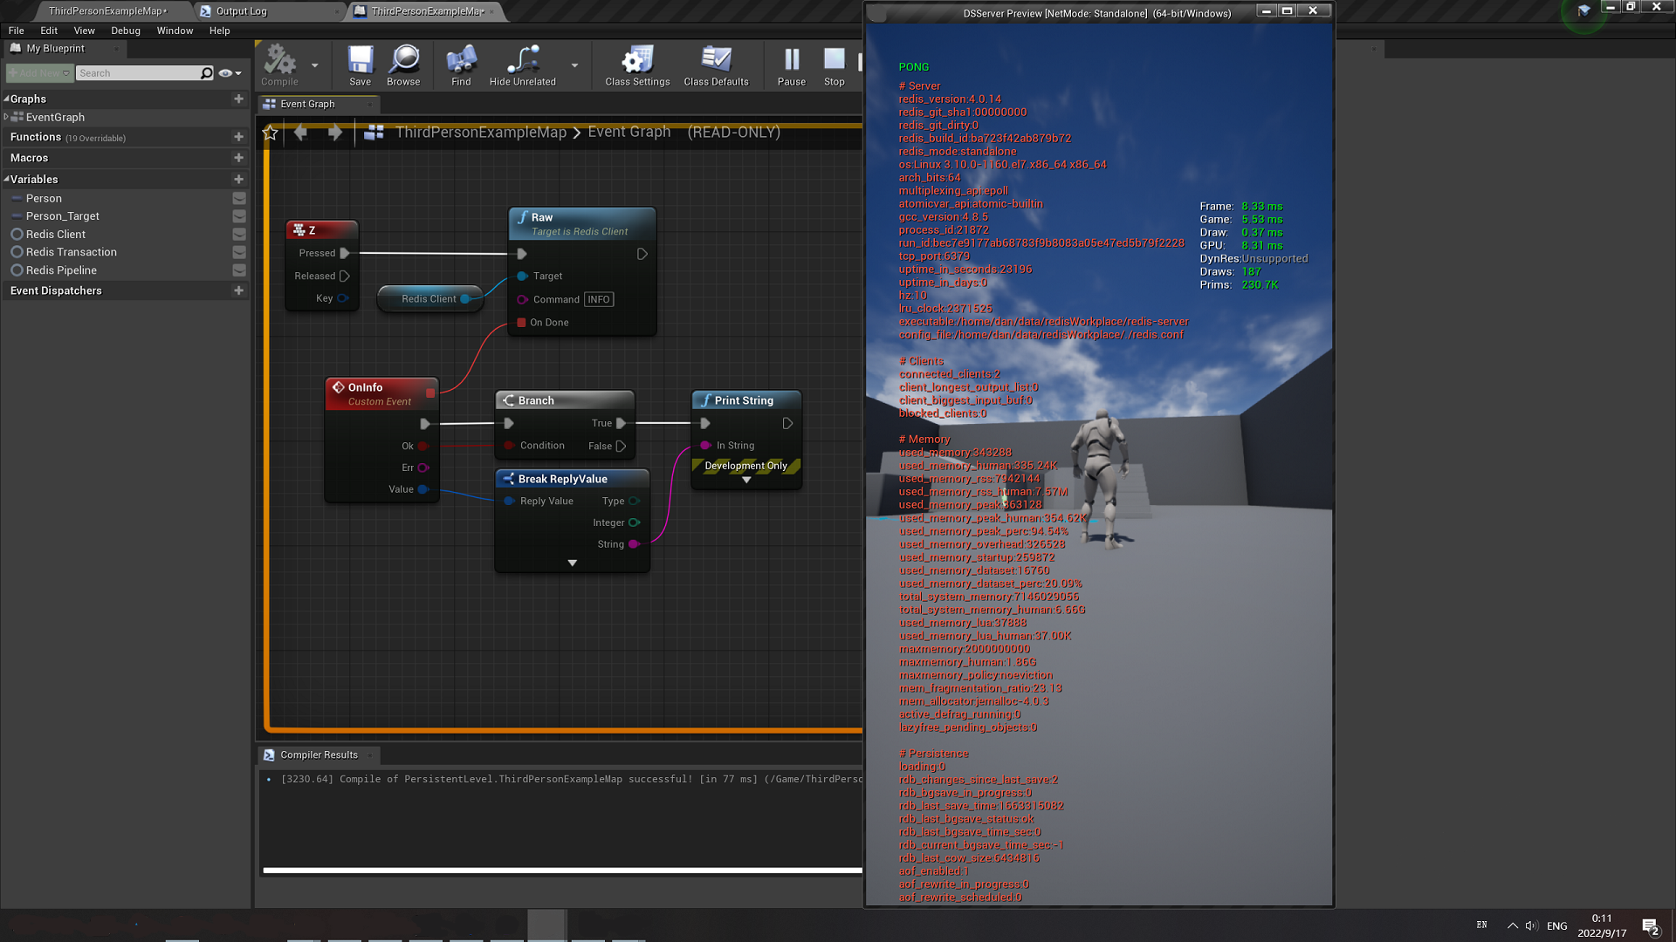Screen dimensions: 1676x942
Task: Collapse the Graphs section
Action: (x=6, y=99)
